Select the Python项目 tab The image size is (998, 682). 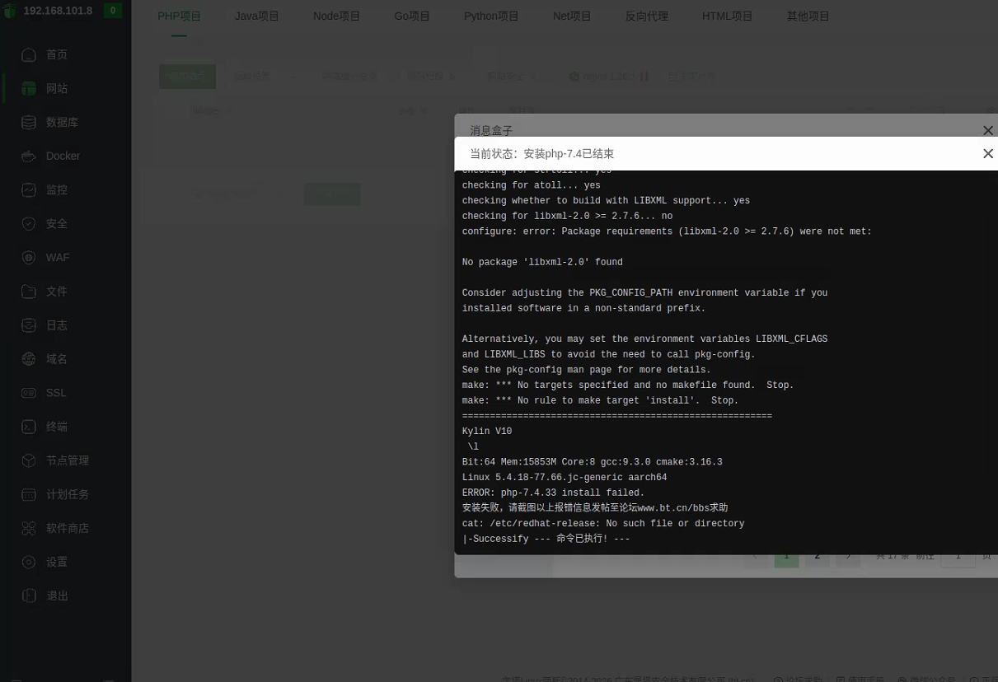click(x=491, y=16)
